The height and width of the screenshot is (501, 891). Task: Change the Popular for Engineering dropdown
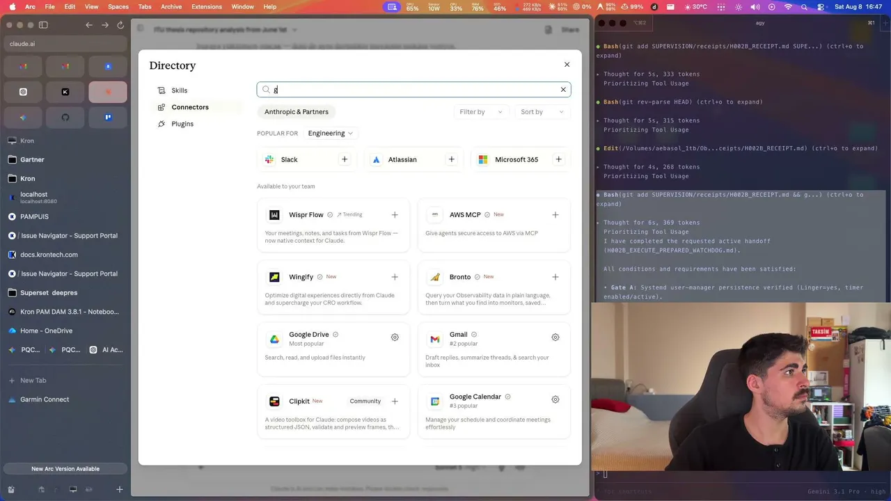click(x=330, y=134)
